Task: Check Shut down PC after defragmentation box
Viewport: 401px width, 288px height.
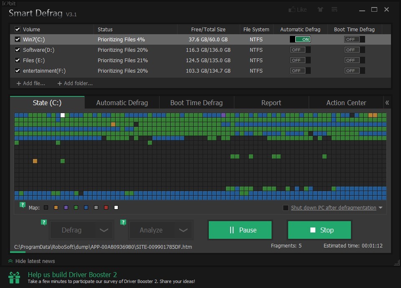Action: (x=286, y=208)
